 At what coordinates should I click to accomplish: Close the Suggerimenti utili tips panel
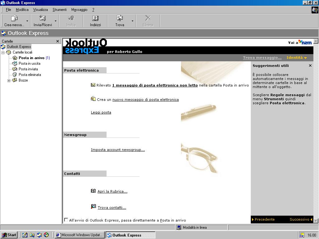[310, 66]
